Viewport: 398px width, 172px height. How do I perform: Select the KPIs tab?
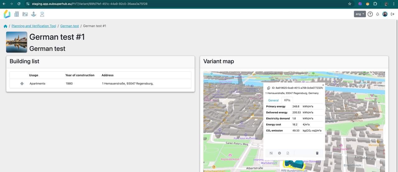point(287,100)
